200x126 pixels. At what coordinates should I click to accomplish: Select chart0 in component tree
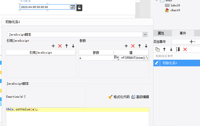(x=173, y=10)
